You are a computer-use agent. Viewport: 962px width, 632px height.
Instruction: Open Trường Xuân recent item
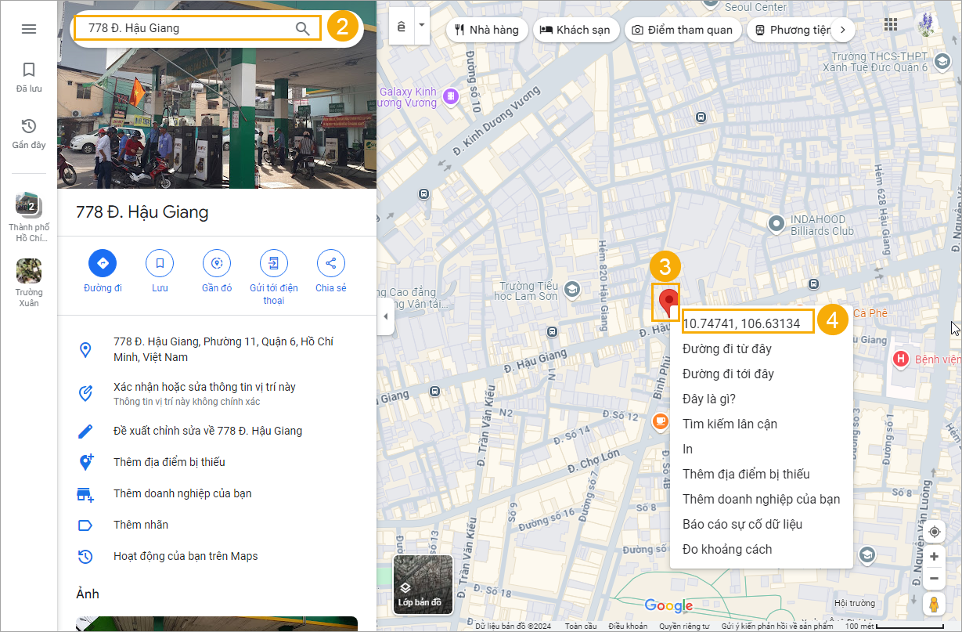[x=29, y=283]
